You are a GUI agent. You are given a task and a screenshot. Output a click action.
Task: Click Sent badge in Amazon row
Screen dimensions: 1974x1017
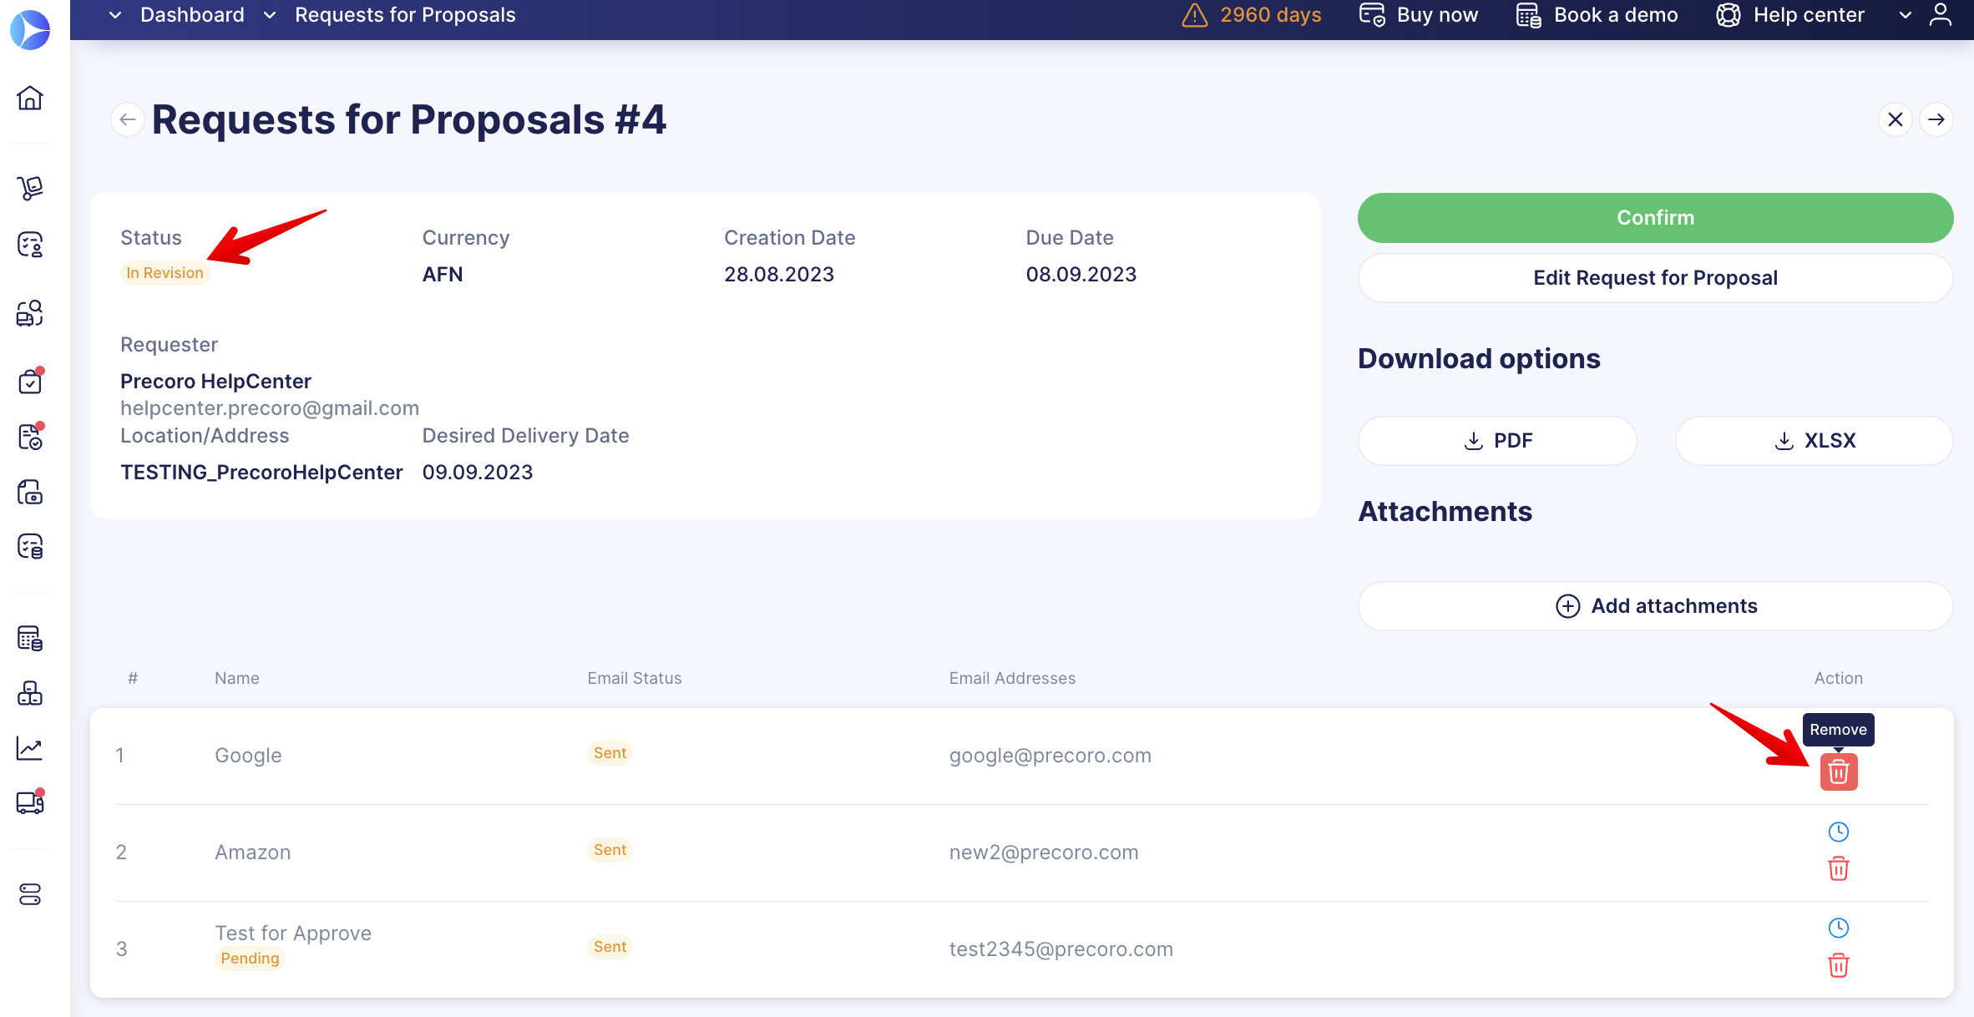(x=610, y=850)
